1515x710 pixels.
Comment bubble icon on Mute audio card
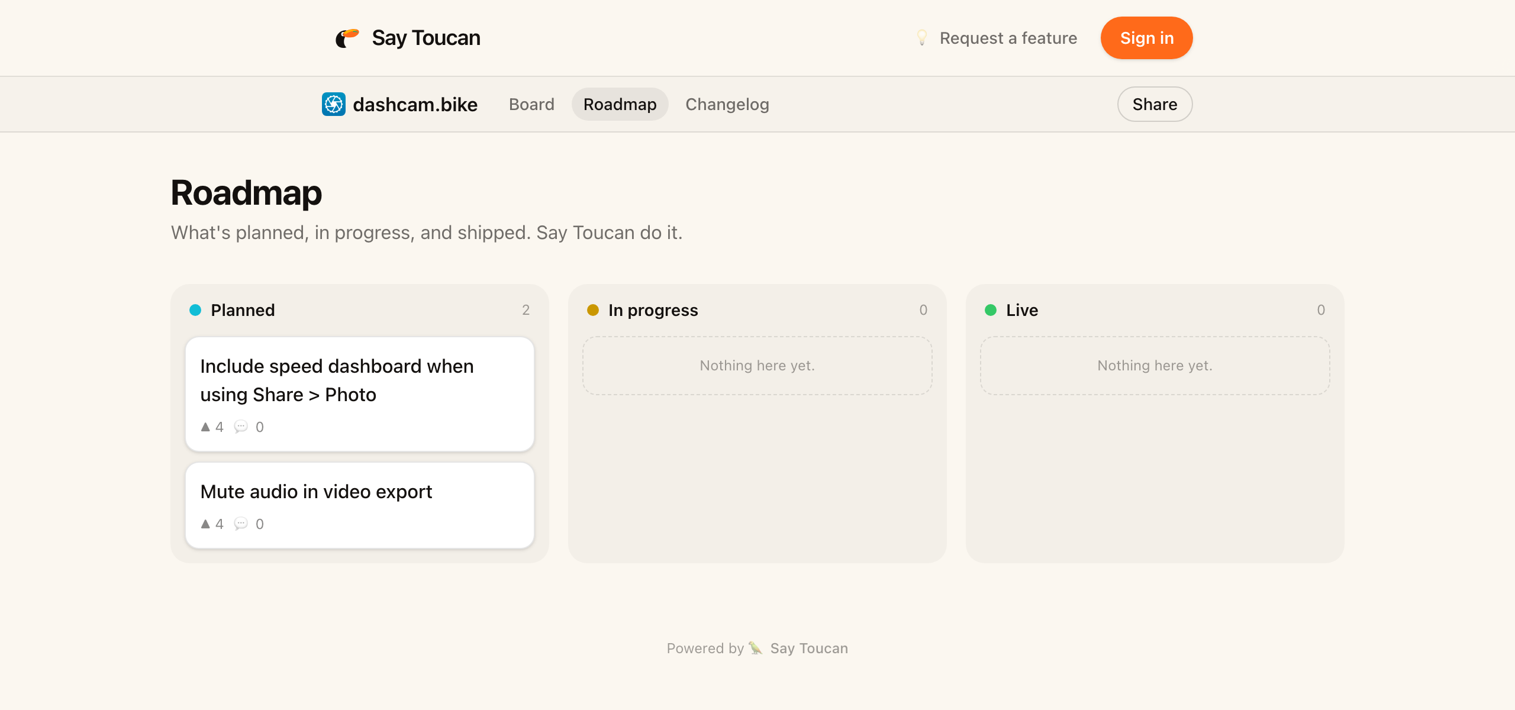pos(241,524)
